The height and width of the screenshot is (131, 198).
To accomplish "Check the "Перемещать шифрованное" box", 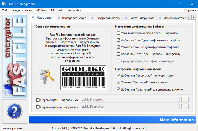I will (x=38, y=100).
